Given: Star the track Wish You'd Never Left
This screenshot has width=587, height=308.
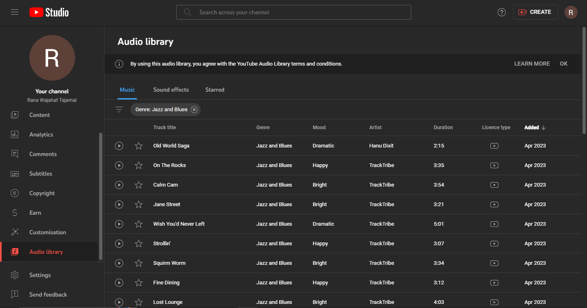Looking at the screenshot, I should 139,224.
